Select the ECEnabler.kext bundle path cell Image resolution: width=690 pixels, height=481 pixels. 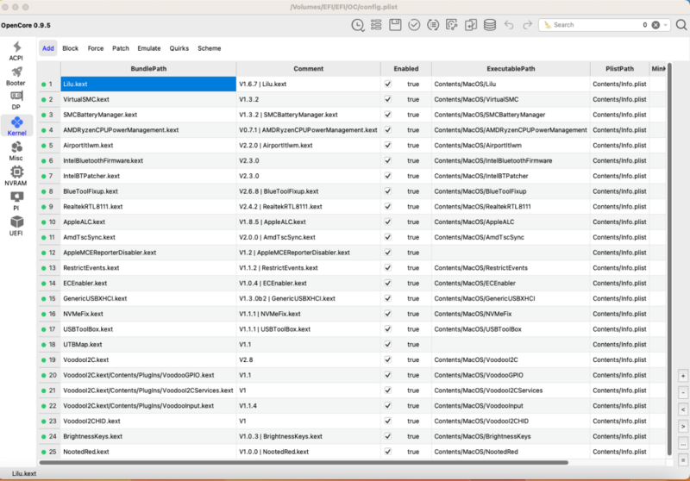click(x=148, y=283)
